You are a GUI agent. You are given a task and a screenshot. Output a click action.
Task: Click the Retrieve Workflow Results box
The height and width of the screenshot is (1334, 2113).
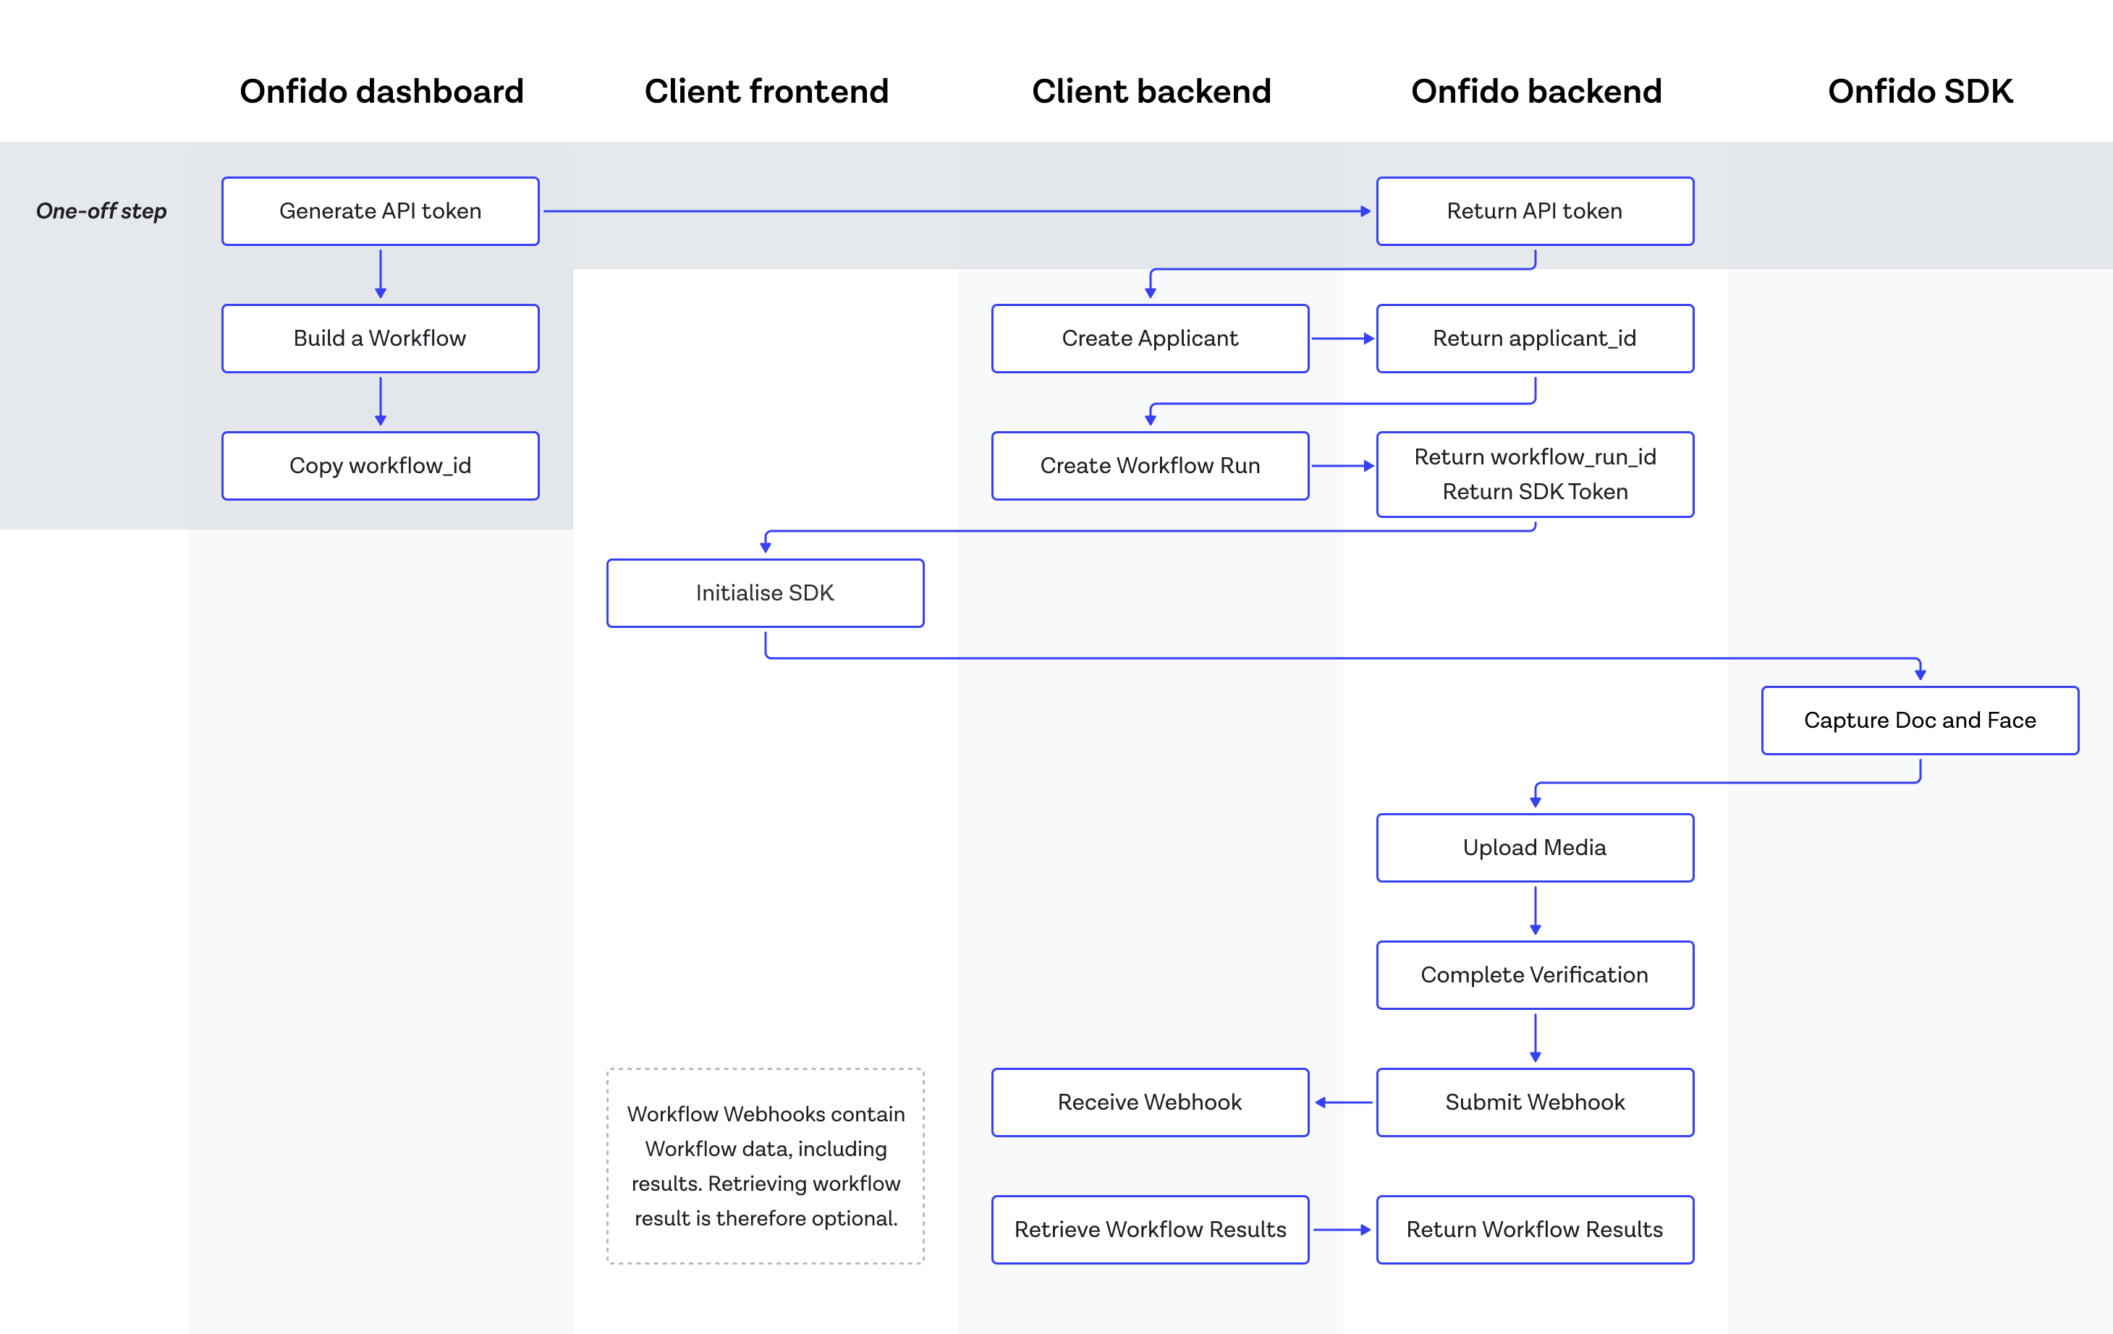[x=1151, y=1230]
